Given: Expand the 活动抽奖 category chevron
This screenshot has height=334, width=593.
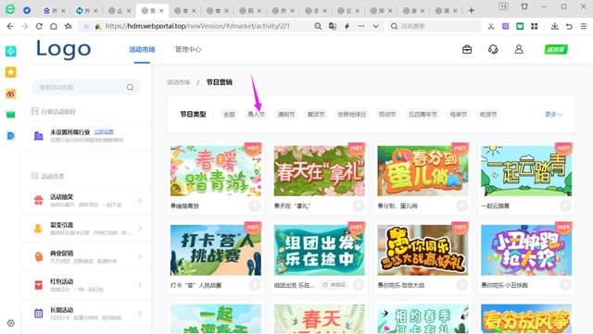Looking at the screenshot, I should 140,200.
